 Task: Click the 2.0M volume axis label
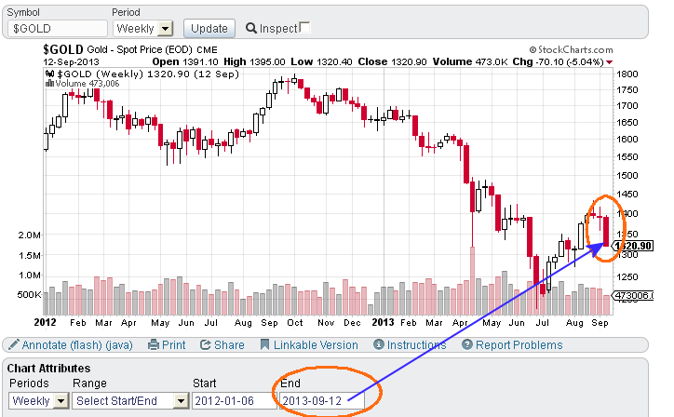[x=29, y=235]
